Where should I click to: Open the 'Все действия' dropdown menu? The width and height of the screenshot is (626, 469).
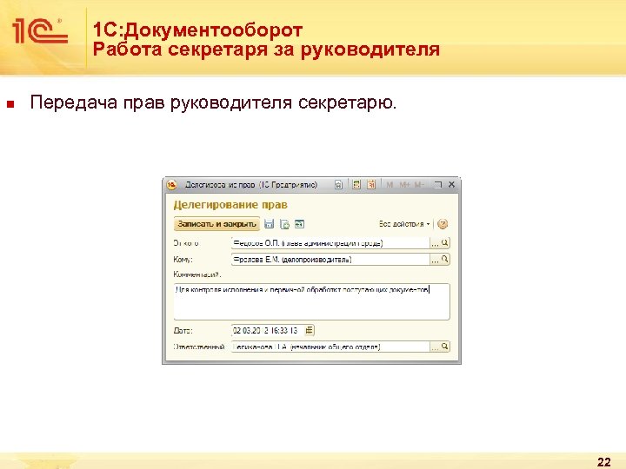[404, 224]
